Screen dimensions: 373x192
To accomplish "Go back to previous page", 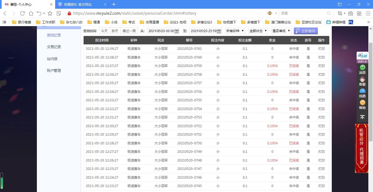I will click(x=5, y=13).
